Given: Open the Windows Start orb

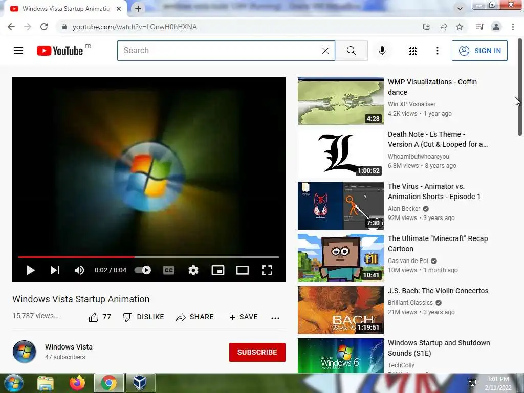Looking at the screenshot, I should pyautogui.click(x=14, y=383).
